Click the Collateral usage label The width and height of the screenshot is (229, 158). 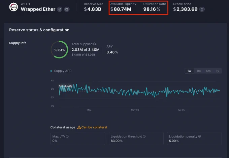pos(63,127)
